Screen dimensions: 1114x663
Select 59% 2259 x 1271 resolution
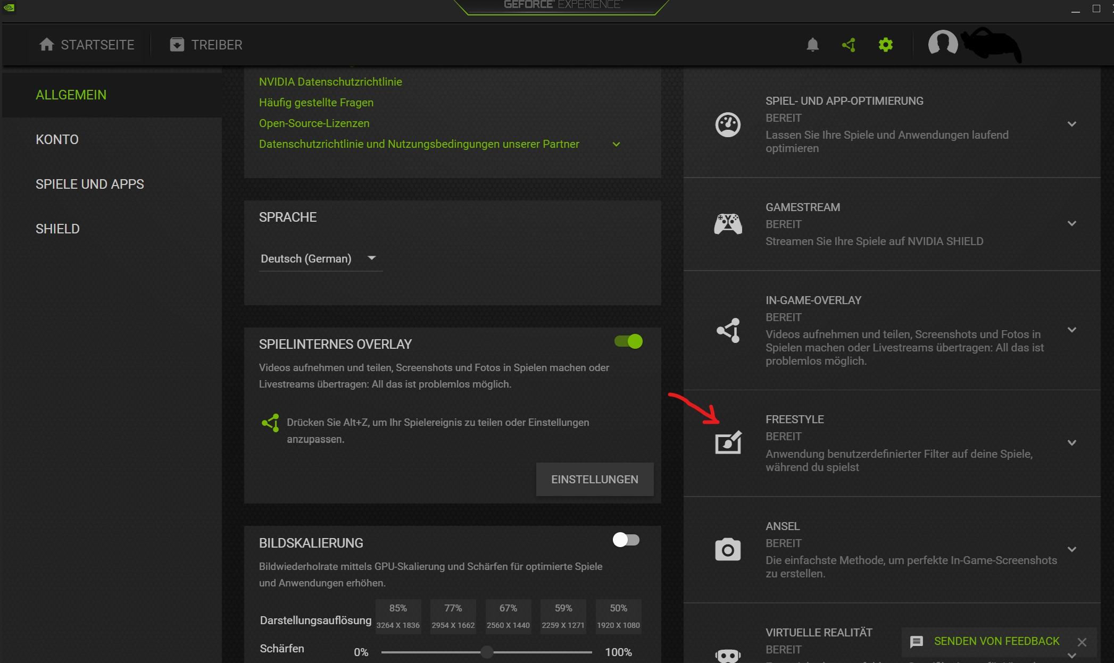[x=563, y=616]
